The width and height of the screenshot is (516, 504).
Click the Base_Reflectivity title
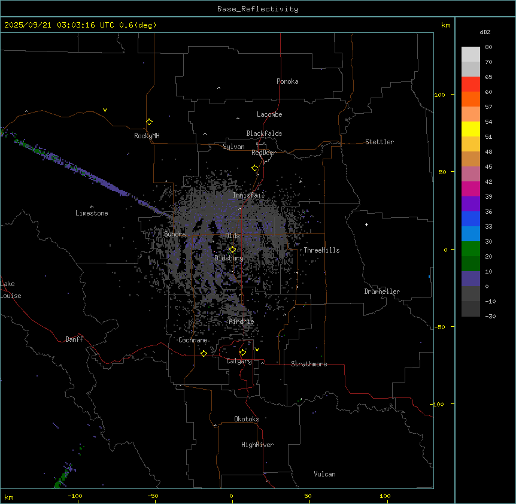(x=257, y=9)
